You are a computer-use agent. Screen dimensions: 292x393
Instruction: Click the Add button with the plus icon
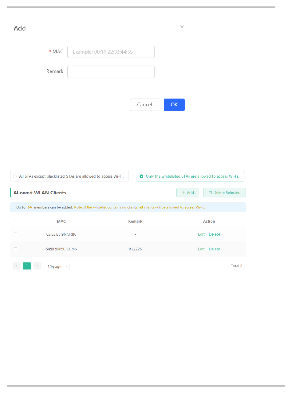188,192
